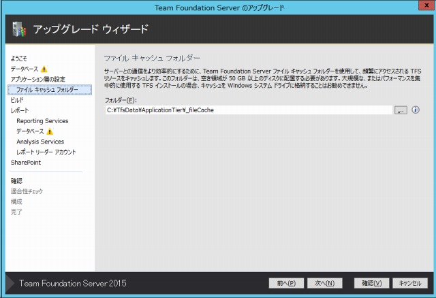Click warning icon next to top データベース
Screen dimensions: 436x298
point(44,69)
